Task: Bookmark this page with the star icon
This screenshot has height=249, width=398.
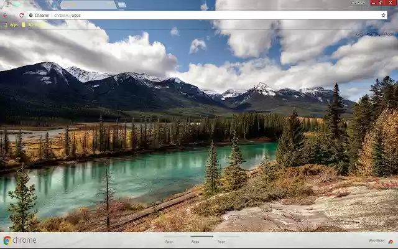Action: pyautogui.click(x=383, y=15)
